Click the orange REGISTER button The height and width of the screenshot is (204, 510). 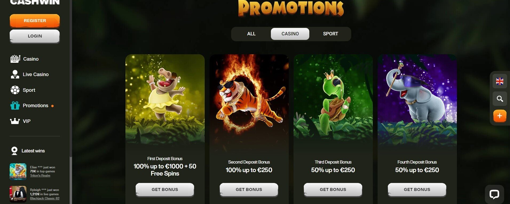[35, 21]
